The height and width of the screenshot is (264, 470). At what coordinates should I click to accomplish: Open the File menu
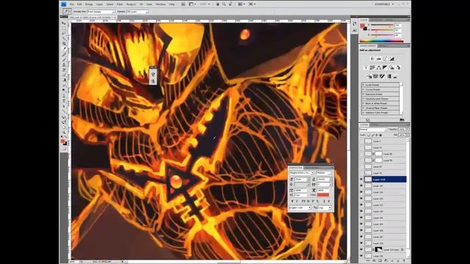[72, 4]
